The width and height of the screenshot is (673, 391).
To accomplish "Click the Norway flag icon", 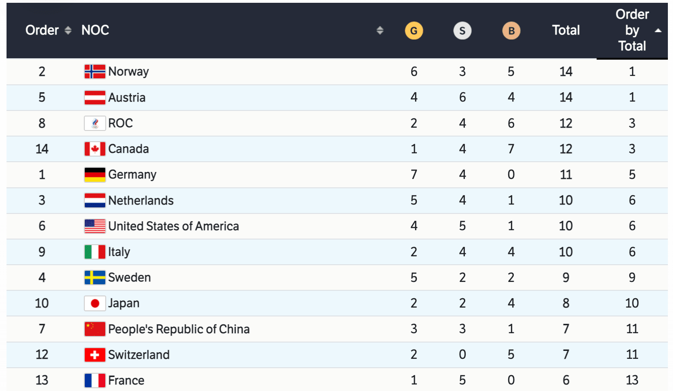I will pos(95,72).
